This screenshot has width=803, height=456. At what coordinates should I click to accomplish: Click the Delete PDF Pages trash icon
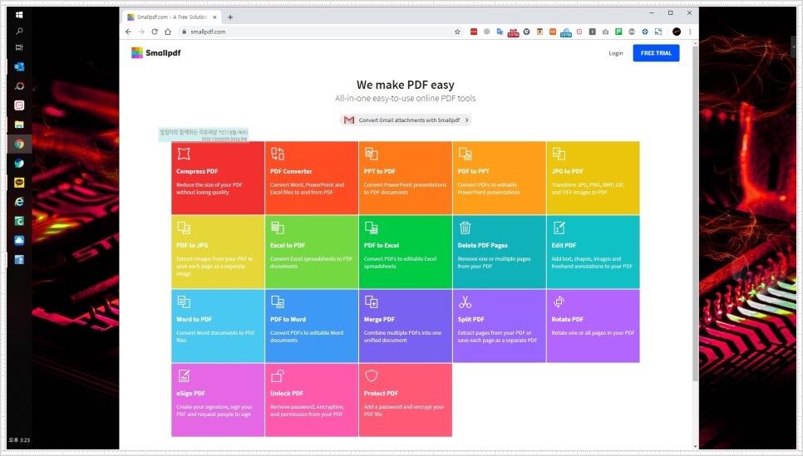click(x=465, y=228)
